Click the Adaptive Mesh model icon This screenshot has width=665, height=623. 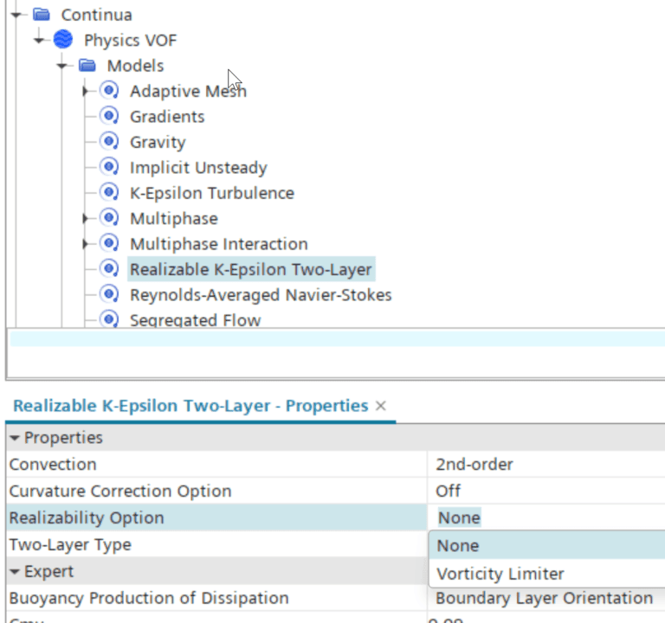point(109,91)
